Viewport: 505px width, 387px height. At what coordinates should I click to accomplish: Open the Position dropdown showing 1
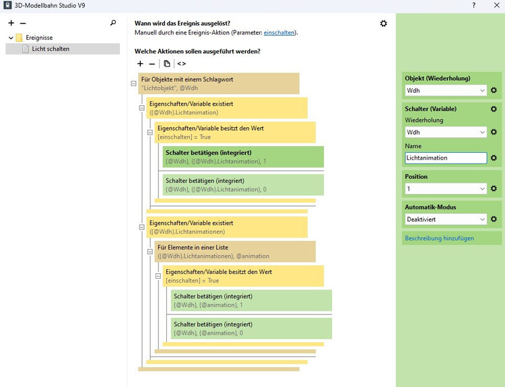coord(445,189)
